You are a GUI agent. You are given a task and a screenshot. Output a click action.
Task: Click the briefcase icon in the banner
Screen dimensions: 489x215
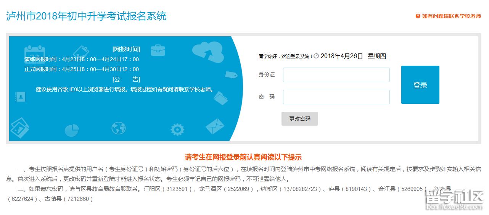point(158,50)
